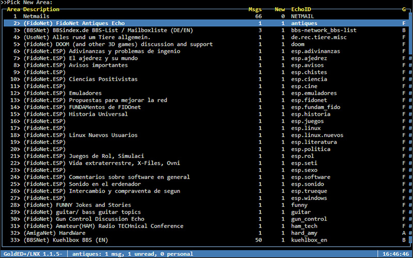Open the Avisos importantes area

206,65
